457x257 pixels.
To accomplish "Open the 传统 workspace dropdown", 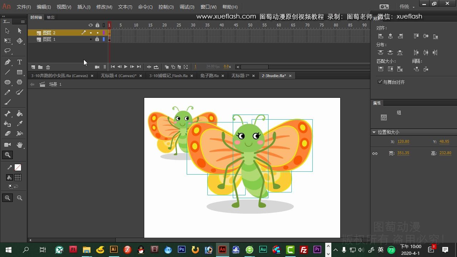I will pyautogui.click(x=407, y=6).
